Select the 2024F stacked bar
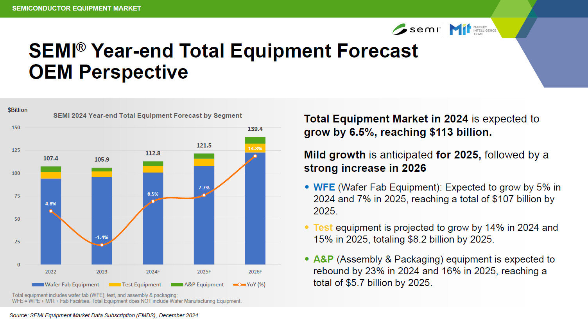This screenshot has height=331, width=588. 153,213
